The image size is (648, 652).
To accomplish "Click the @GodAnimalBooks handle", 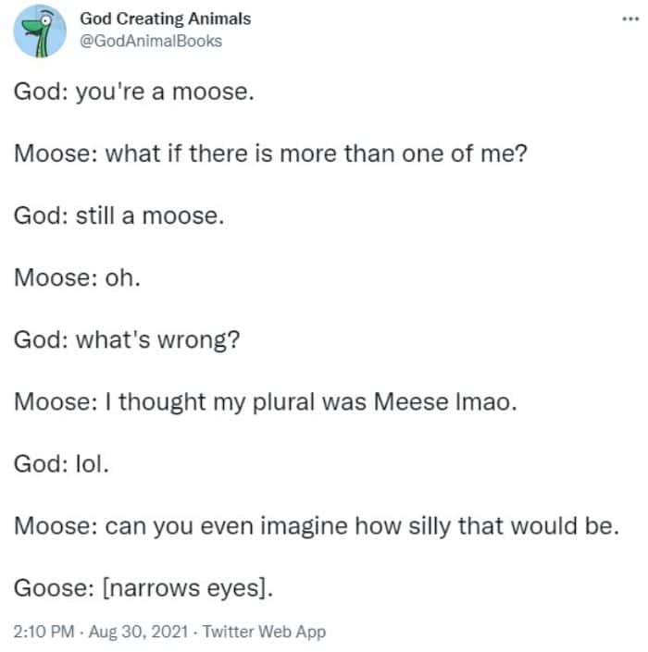I will [151, 41].
